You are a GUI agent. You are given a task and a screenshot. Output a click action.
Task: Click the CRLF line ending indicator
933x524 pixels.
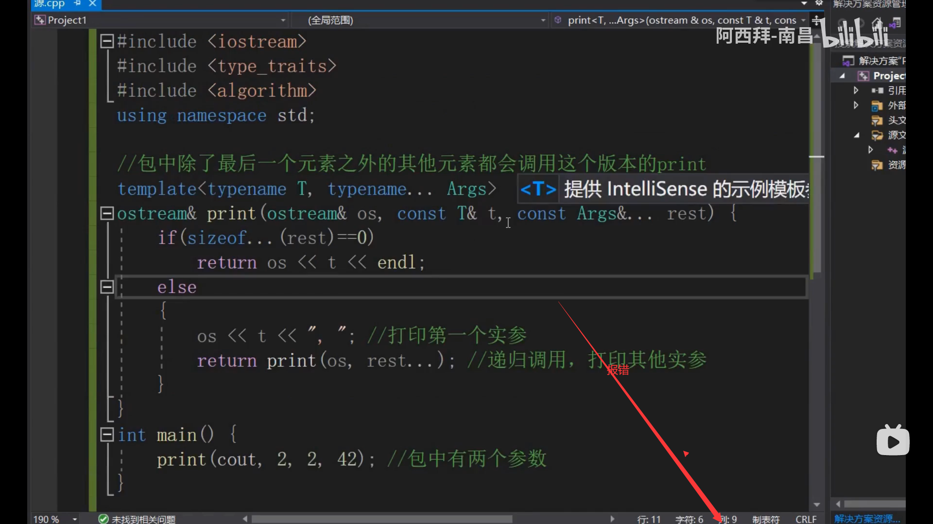806,519
